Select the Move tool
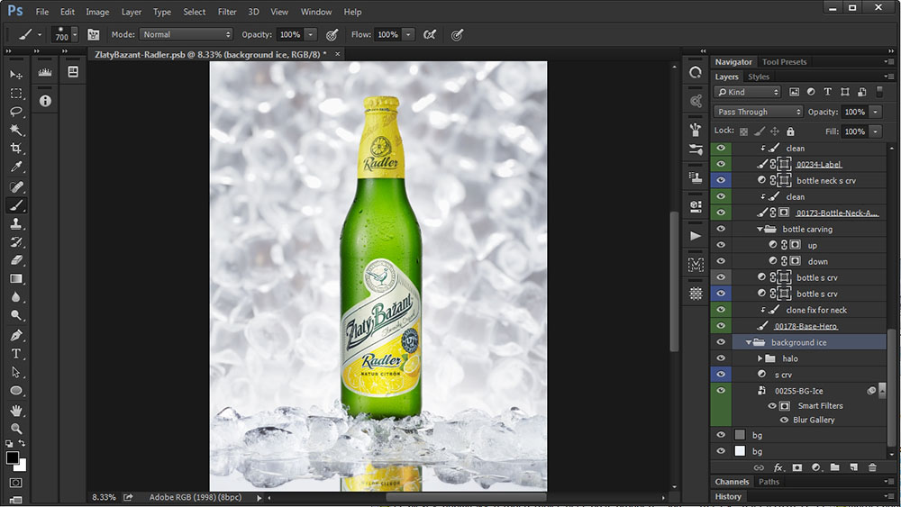The image size is (901, 507). [16, 75]
